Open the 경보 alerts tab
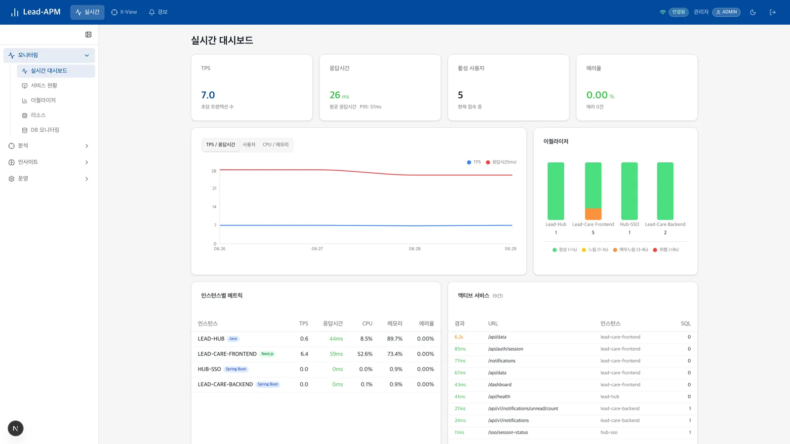The width and height of the screenshot is (790, 444). tap(158, 12)
